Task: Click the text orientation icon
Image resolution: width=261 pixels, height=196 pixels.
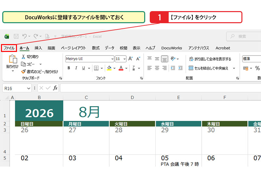Action: pos(173,59)
